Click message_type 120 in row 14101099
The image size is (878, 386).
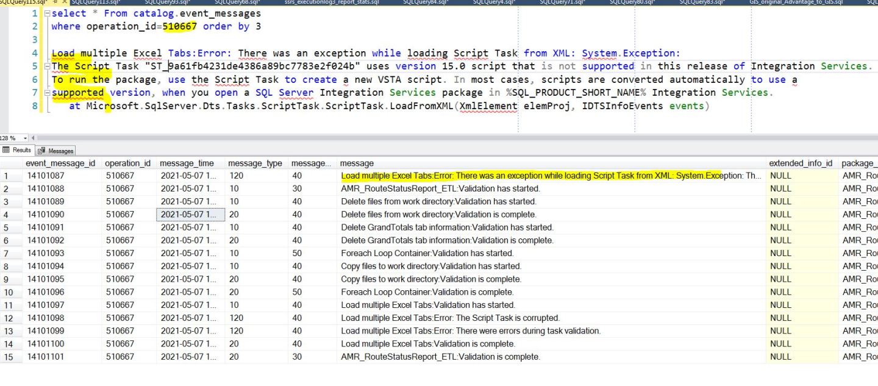(x=256, y=331)
